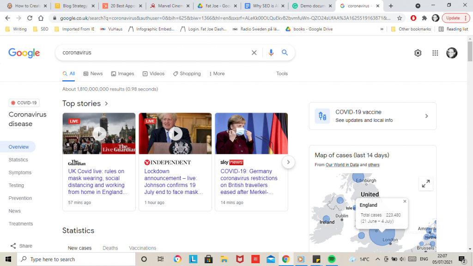The height and width of the screenshot is (266, 473).
Task: Launch Spotify from the taskbar
Action: coord(332,259)
